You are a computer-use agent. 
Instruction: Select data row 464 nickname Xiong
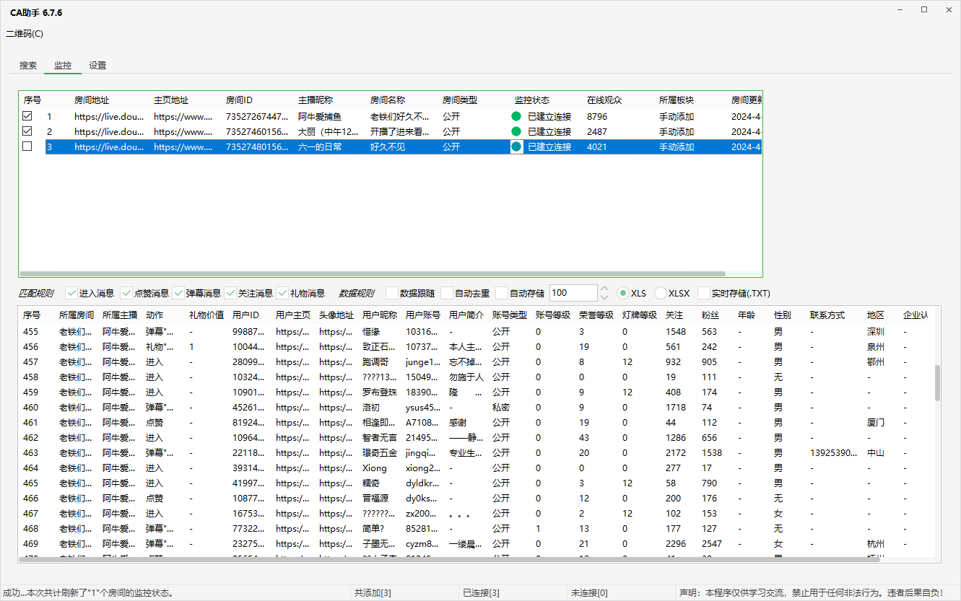tap(476, 468)
